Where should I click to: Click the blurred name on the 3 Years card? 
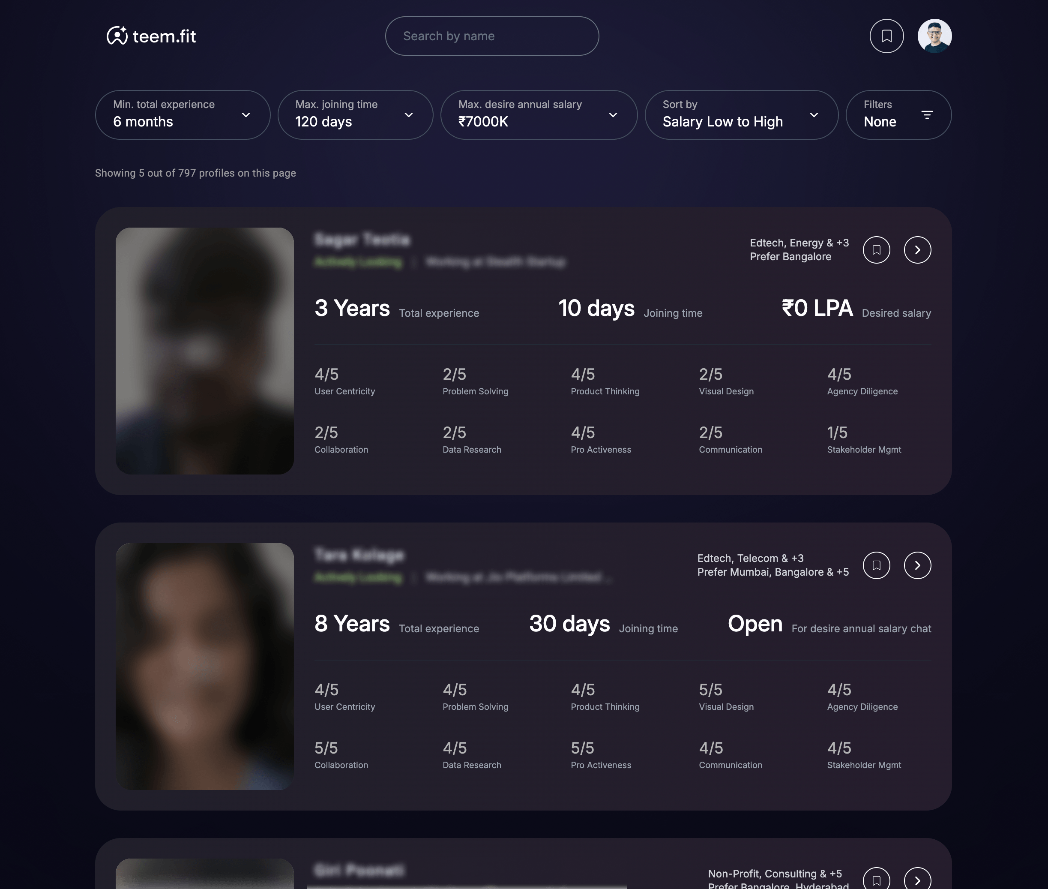click(x=362, y=239)
